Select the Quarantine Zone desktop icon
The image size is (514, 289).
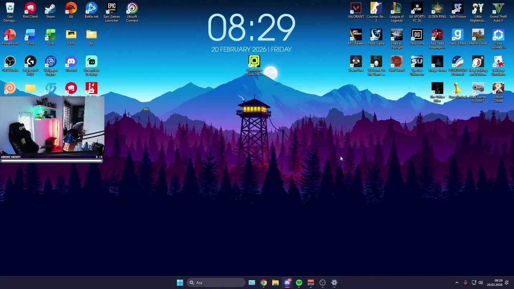click(x=254, y=66)
